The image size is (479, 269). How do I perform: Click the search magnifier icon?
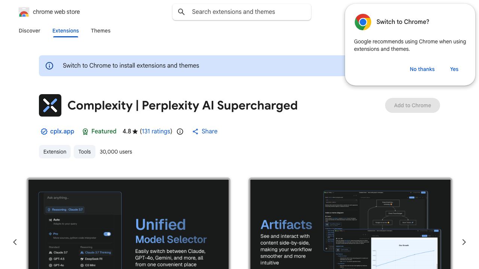click(181, 12)
